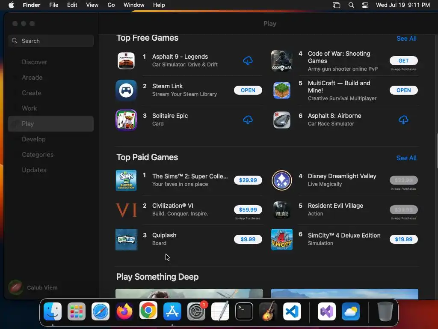
Task: Open Spotlight search in the menu bar
Action: click(351, 5)
